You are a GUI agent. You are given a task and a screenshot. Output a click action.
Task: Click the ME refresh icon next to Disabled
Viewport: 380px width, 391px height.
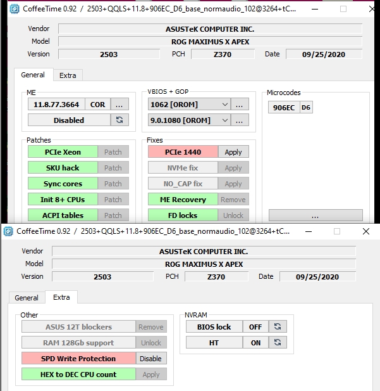[120, 120]
